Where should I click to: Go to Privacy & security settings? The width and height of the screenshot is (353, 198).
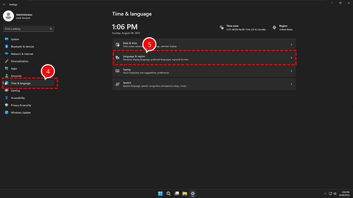click(x=21, y=105)
